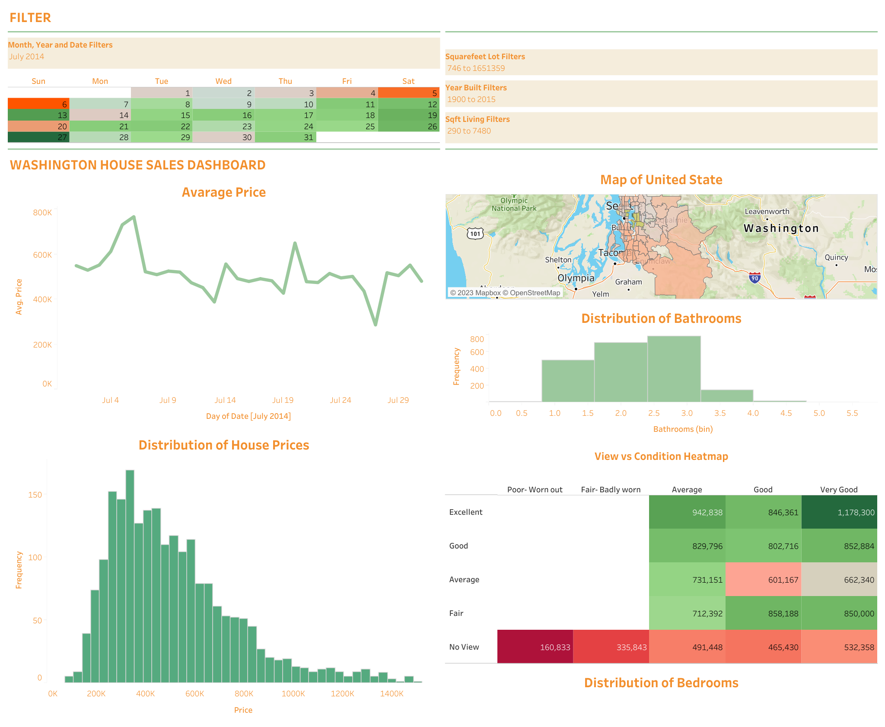The image size is (885, 727).
Task: Open the Year Built Filters range
Action: coord(471,99)
